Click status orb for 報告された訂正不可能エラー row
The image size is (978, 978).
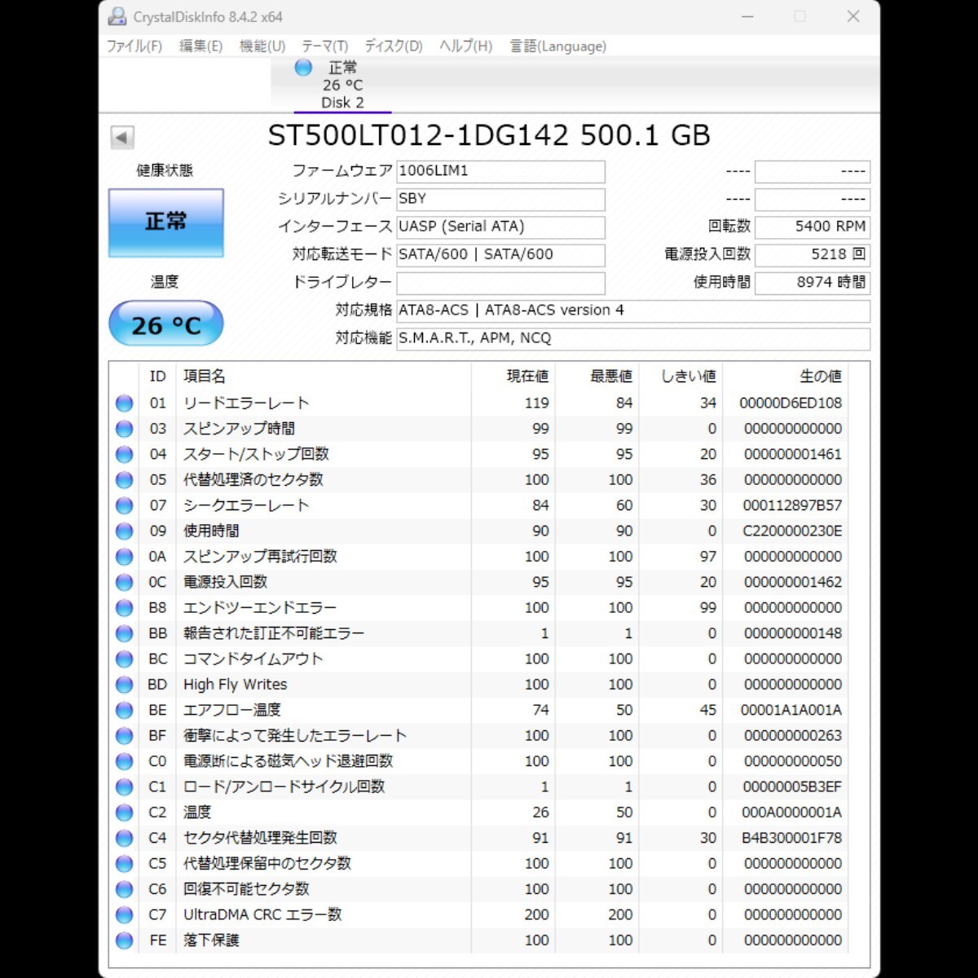[x=124, y=633]
